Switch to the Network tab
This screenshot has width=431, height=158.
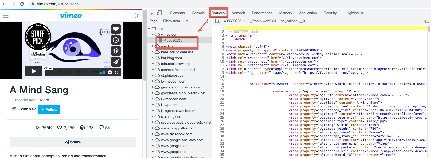(238, 13)
